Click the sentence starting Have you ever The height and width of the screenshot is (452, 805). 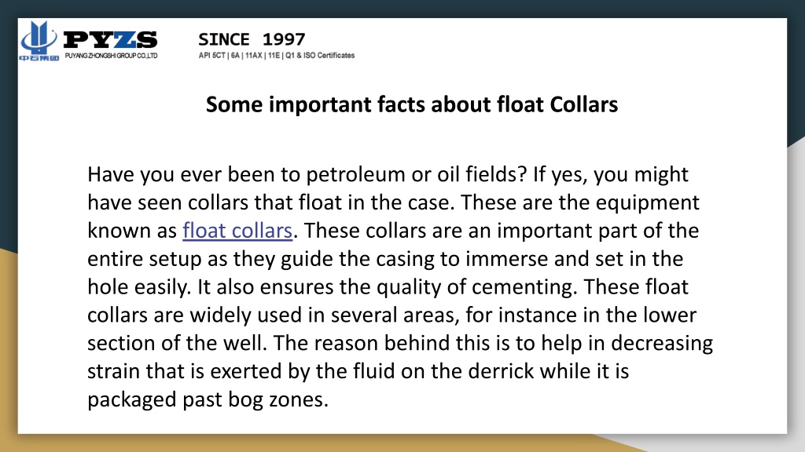click(307, 175)
